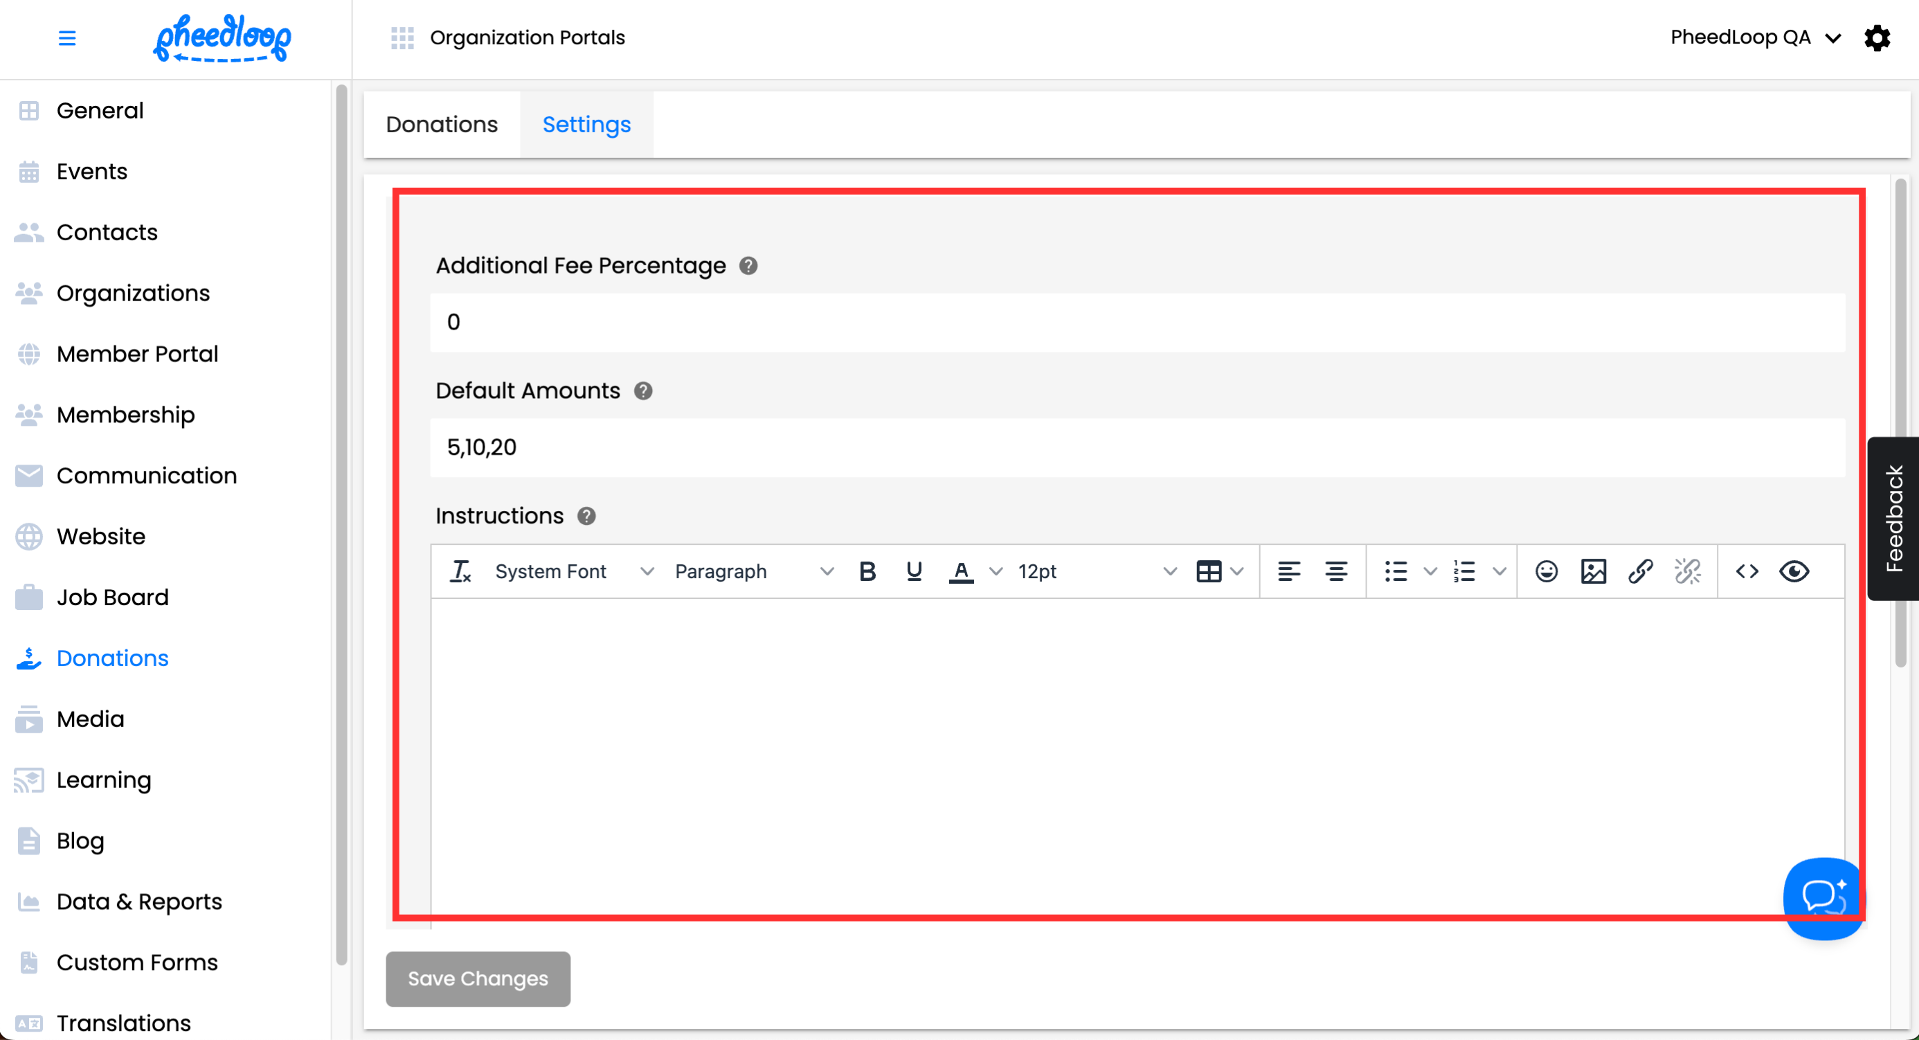The height and width of the screenshot is (1040, 1919).
Task: Click the remove link icon
Action: pos(1687,571)
